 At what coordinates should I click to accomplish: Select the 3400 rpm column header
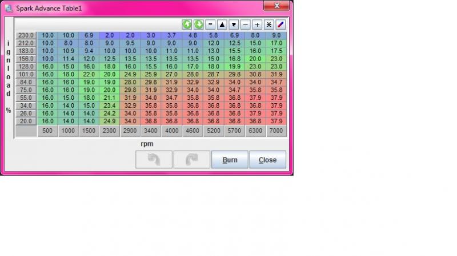[151, 131]
